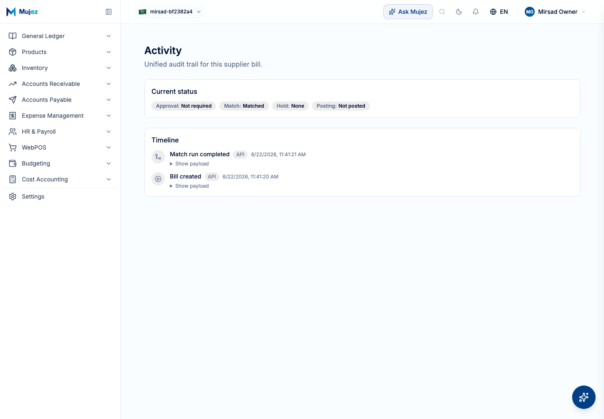Viewport: 604px width, 419px height.
Task: Expand WebPOS chevron
Action: [x=109, y=147]
